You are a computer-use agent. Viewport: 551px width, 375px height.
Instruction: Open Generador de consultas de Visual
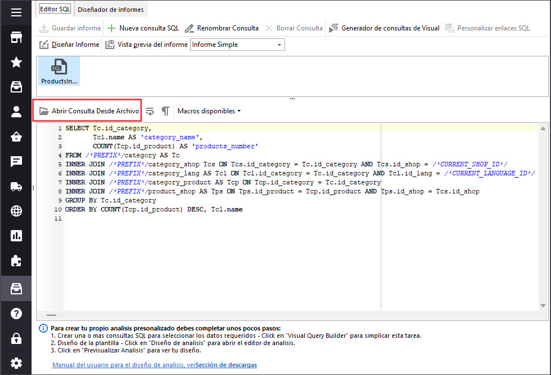(x=384, y=28)
